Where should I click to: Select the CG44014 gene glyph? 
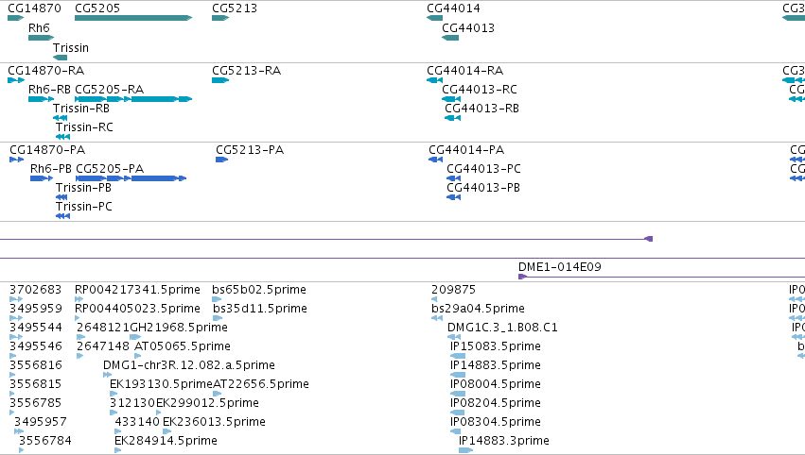pos(434,18)
